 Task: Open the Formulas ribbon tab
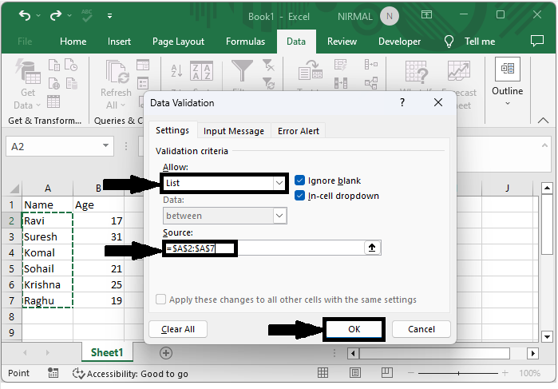tap(245, 42)
